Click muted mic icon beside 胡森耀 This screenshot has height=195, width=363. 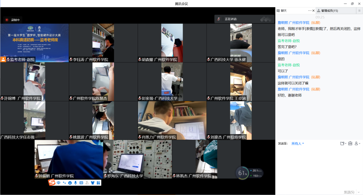[140, 60]
